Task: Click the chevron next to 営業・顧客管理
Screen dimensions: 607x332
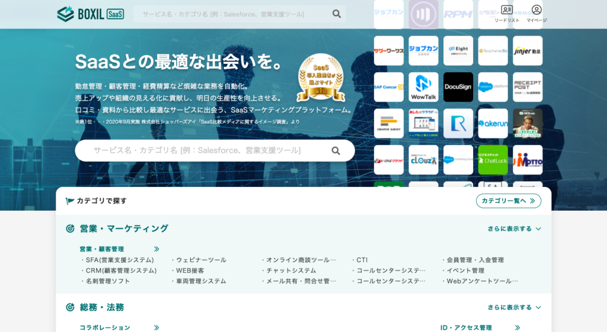Action: (156, 249)
